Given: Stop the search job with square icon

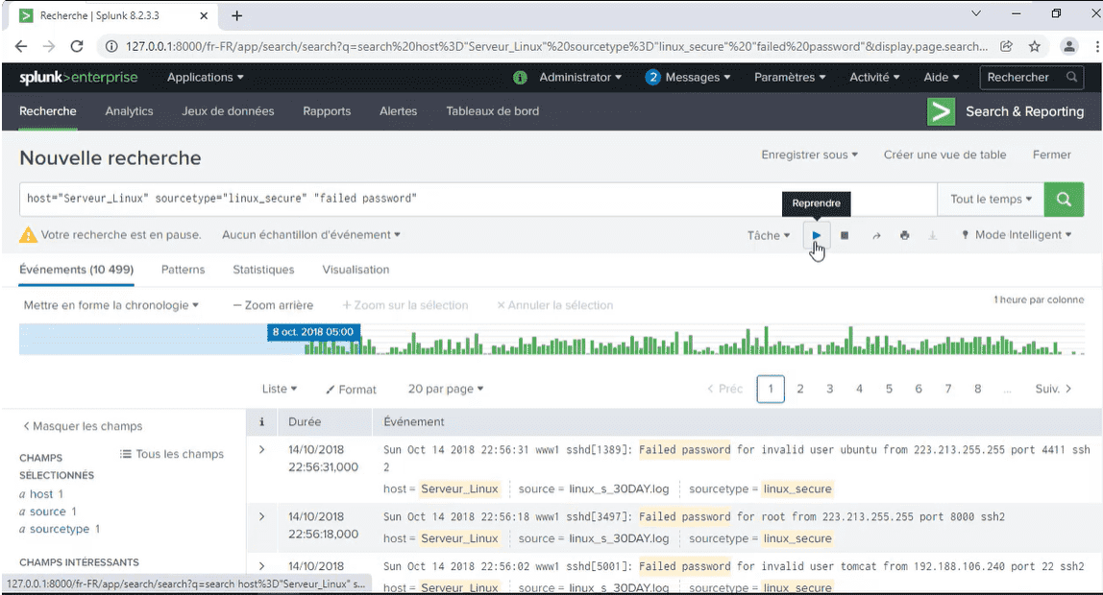Looking at the screenshot, I should 845,235.
